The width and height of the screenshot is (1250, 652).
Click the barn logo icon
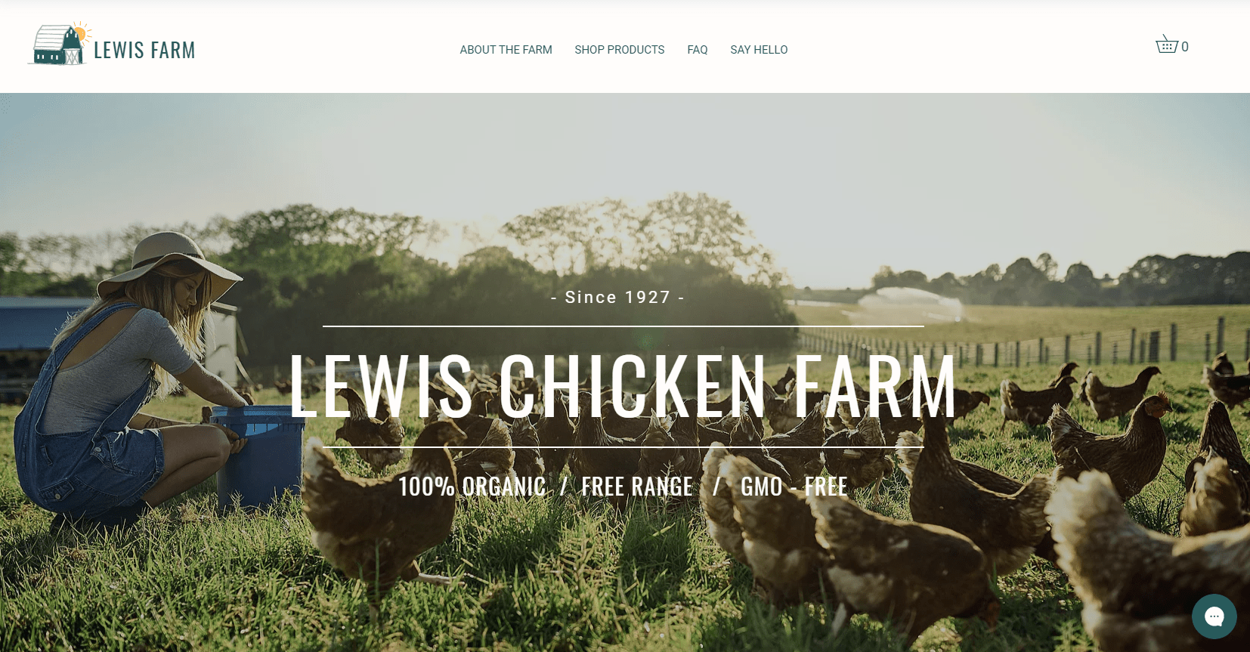pos(60,44)
